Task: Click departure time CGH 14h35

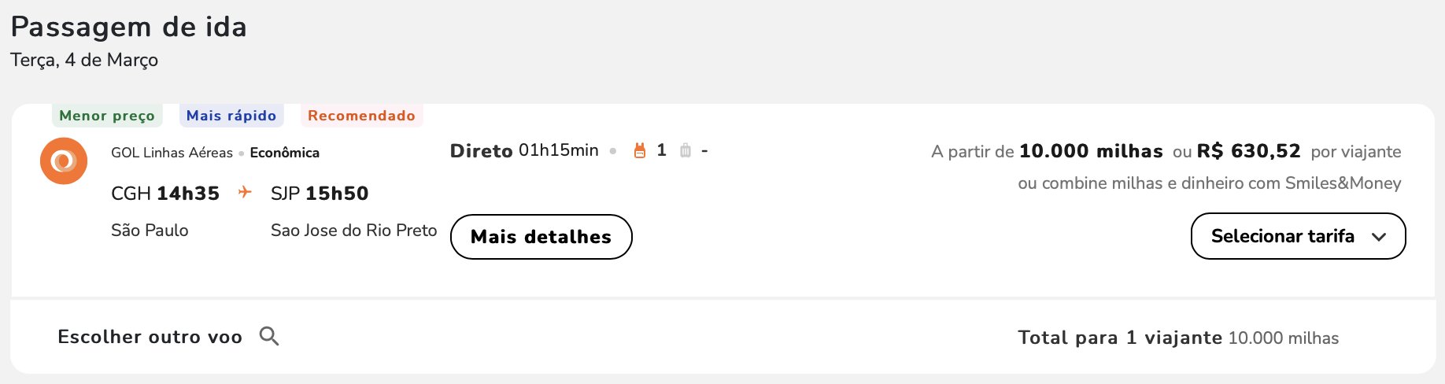Action: (165, 194)
